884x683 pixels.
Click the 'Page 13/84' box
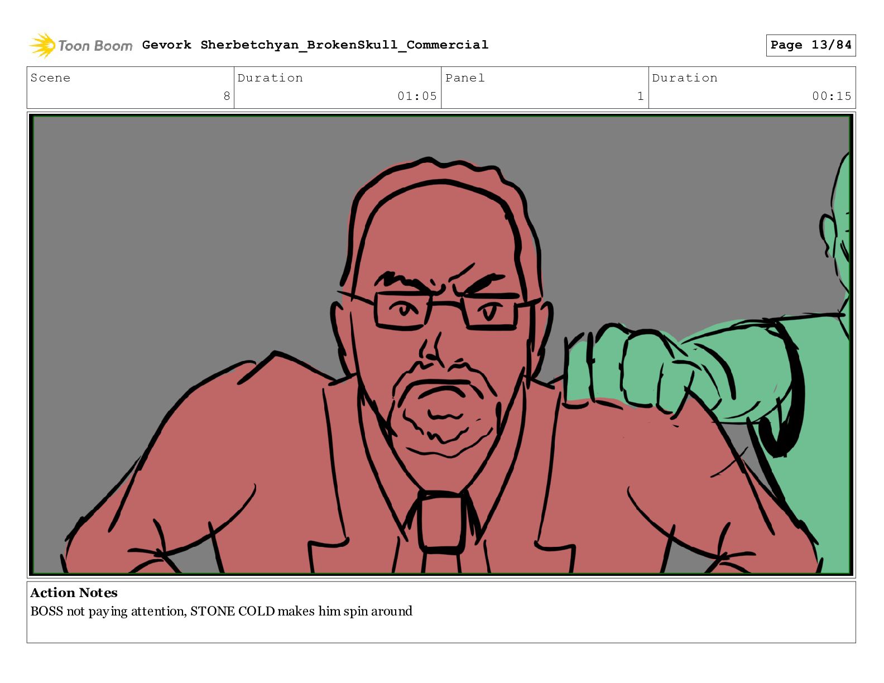point(811,45)
